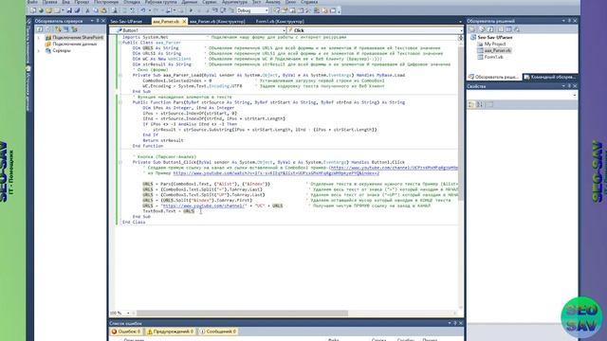Select Подключения данных in Server Explorer

74,45
